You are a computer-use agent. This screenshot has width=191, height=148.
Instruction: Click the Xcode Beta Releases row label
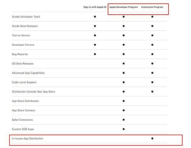[x=25, y=26]
